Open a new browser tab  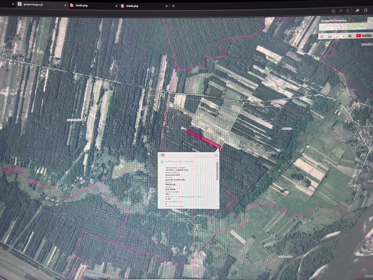(174, 6)
